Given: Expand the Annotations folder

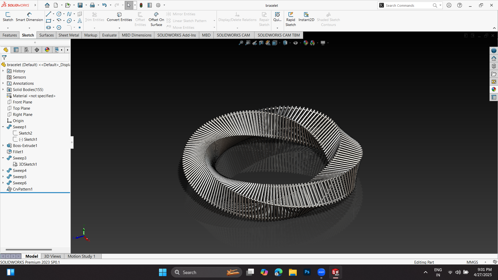Looking at the screenshot, I should 3,83.
